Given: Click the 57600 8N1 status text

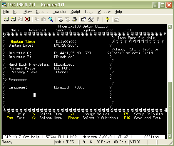Looking at the screenshot, I should [55, 137].
